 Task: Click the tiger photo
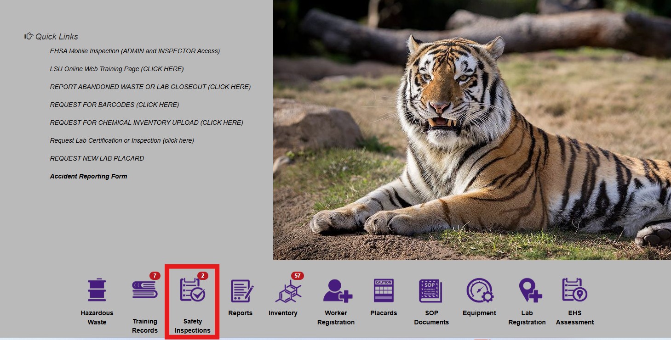(472, 130)
